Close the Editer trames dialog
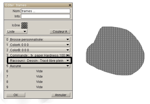This screenshot has width=150, height=104. pos(70,5)
